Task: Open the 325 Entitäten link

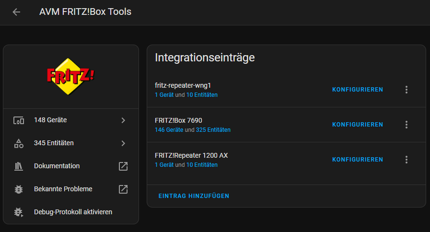Action: (x=213, y=130)
